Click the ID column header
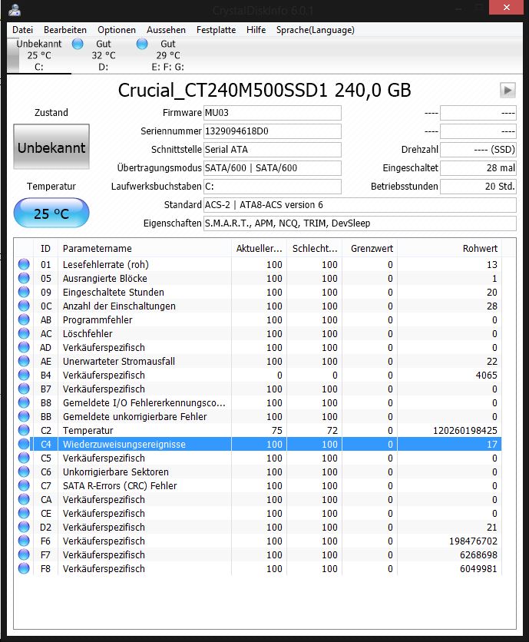The height and width of the screenshot is (642, 529). click(45, 249)
